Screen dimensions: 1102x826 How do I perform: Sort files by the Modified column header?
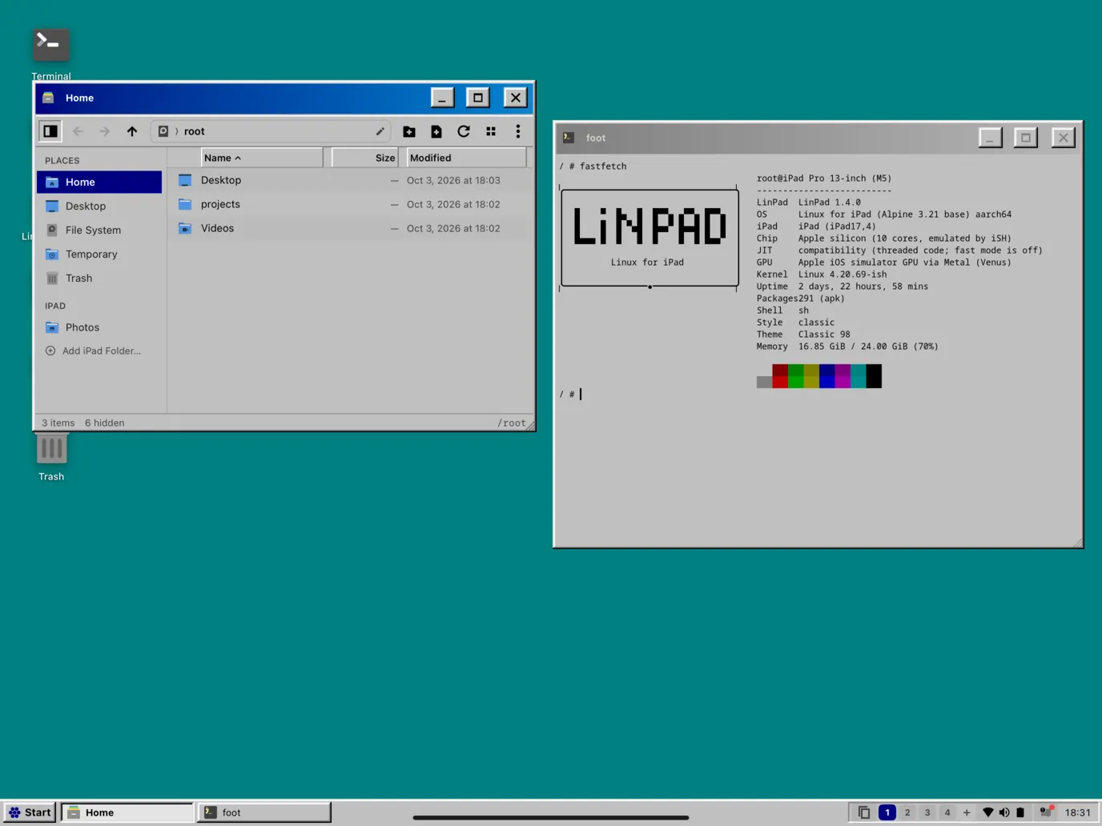click(x=467, y=158)
